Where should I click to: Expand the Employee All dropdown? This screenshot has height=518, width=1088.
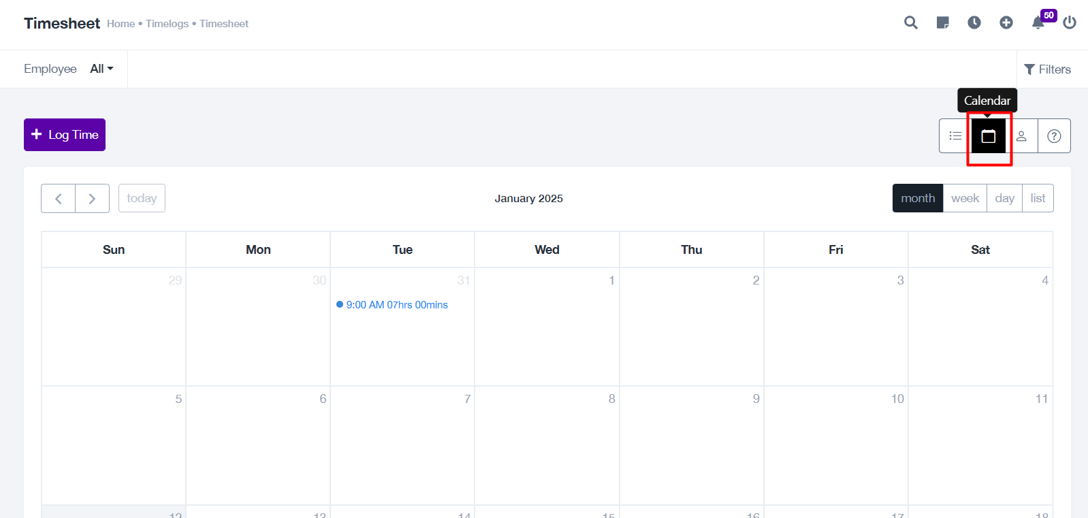(x=102, y=69)
